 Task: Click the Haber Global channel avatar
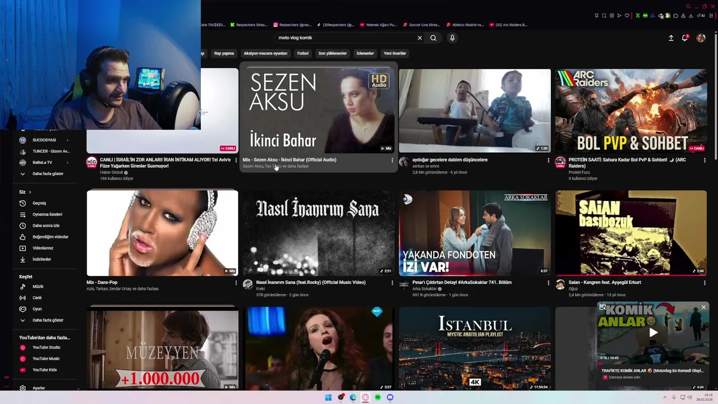click(91, 163)
